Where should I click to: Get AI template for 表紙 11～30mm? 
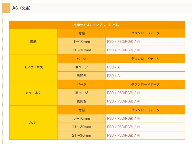pos(139,50)
